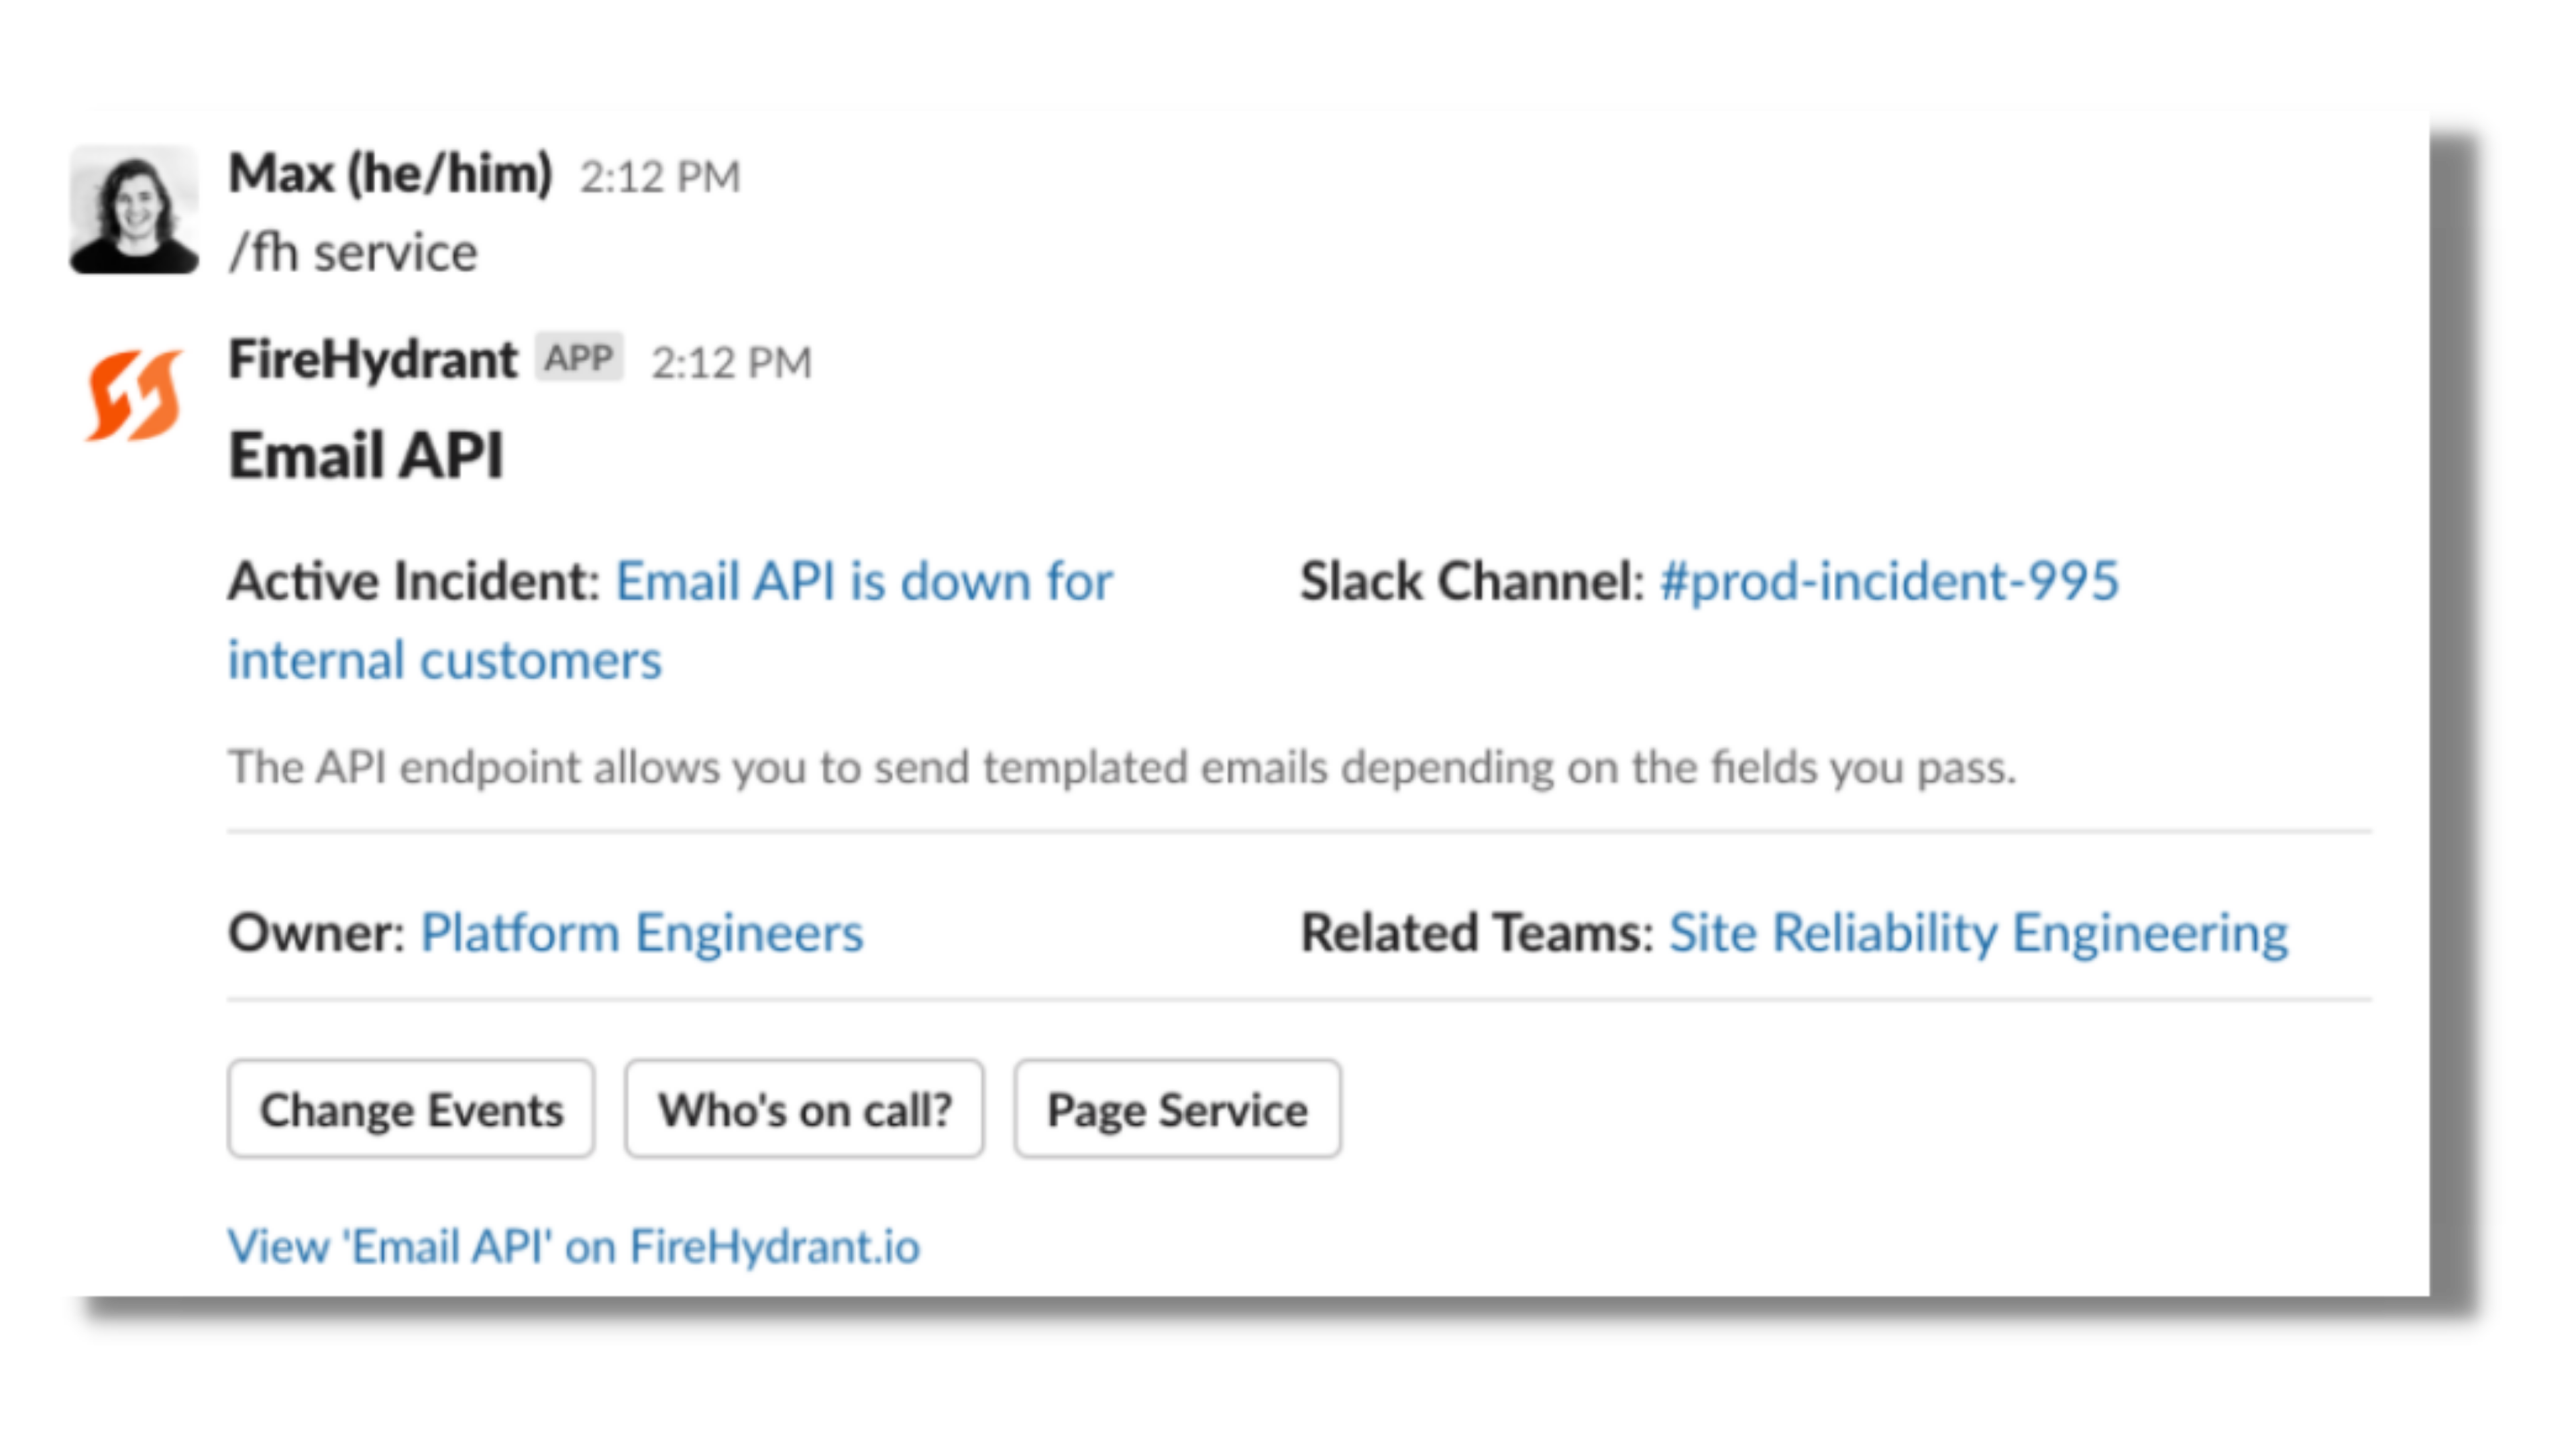
Task: Click the '/fh service' command text
Action: 353,252
